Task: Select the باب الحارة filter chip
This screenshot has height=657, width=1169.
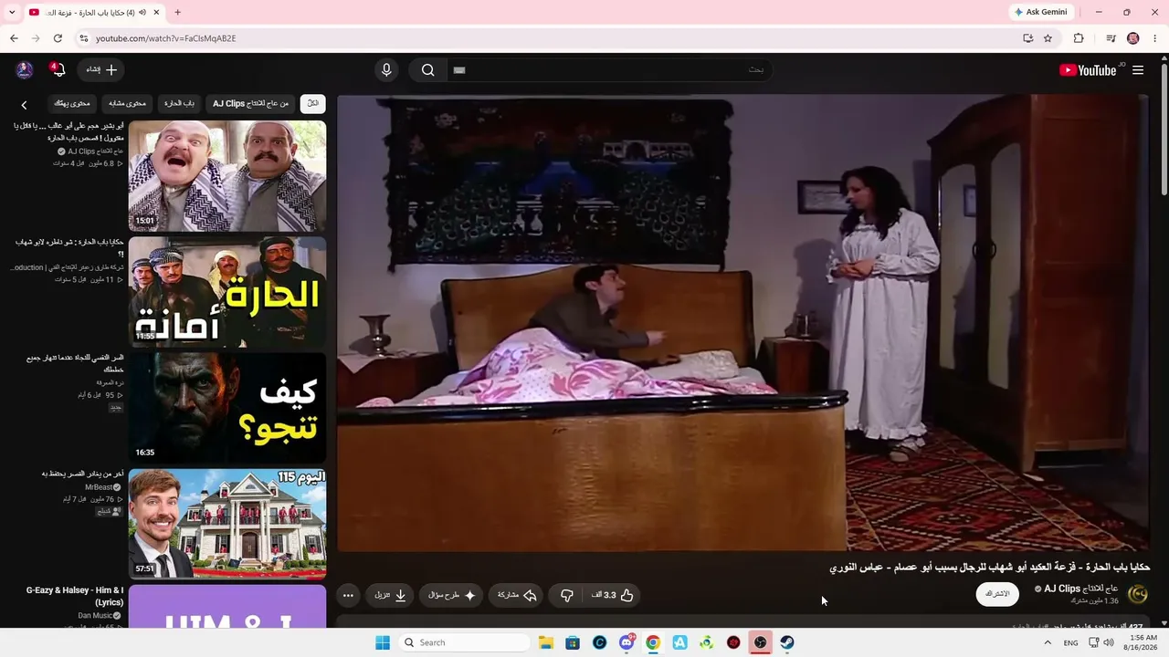Action: (179, 104)
